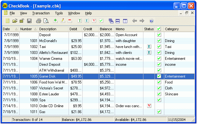The image size is (197, 124).
Task: Edit transaction using the pencil icon
Action: 63,21
